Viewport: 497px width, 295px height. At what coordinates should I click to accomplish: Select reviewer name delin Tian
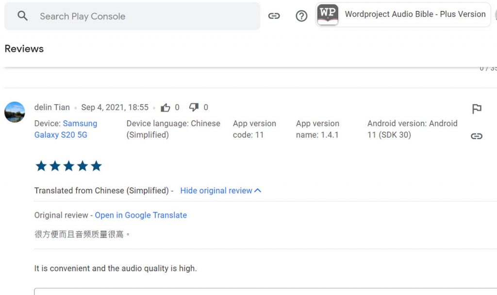coord(52,107)
